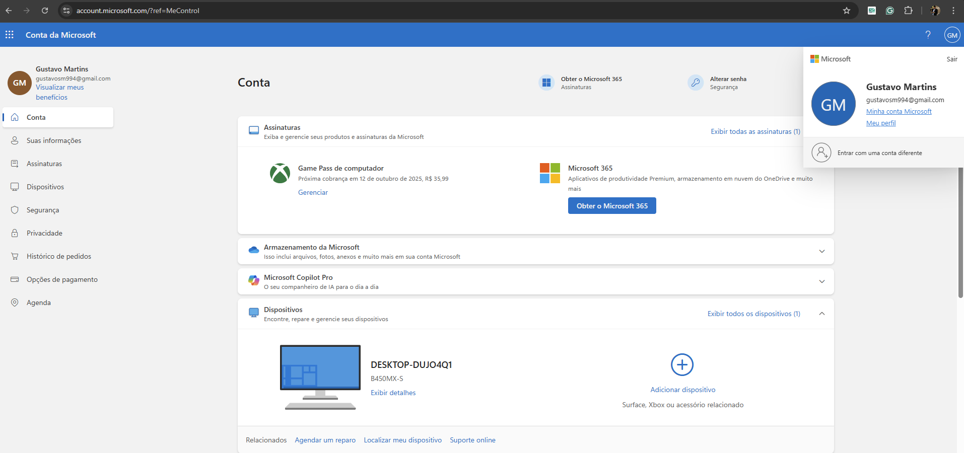Click the OneDrive cloud storage icon

pos(254,250)
